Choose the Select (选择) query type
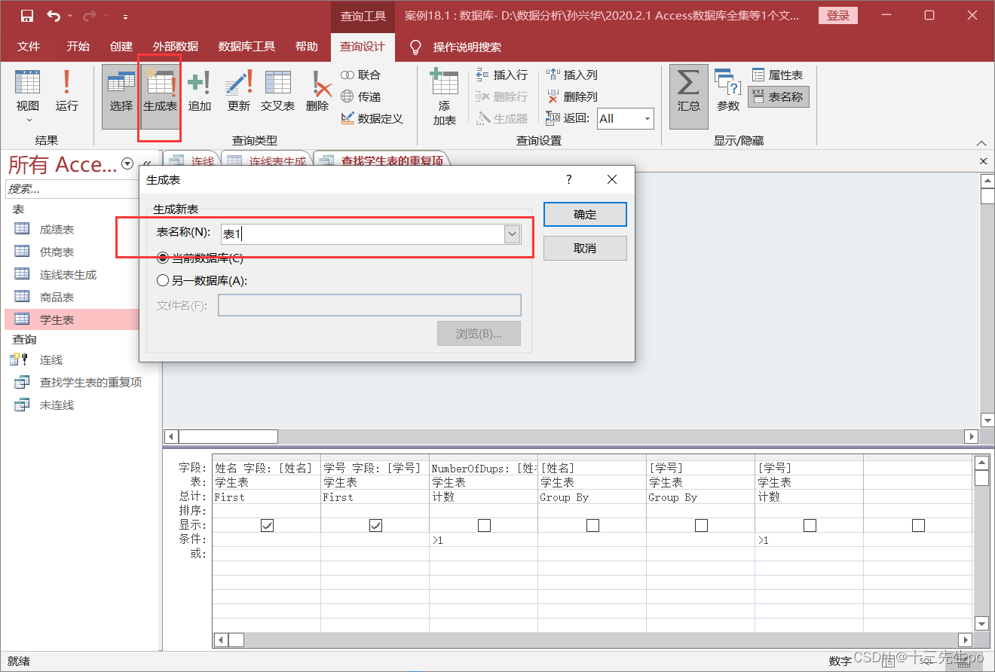995x672 pixels. click(x=121, y=96)
